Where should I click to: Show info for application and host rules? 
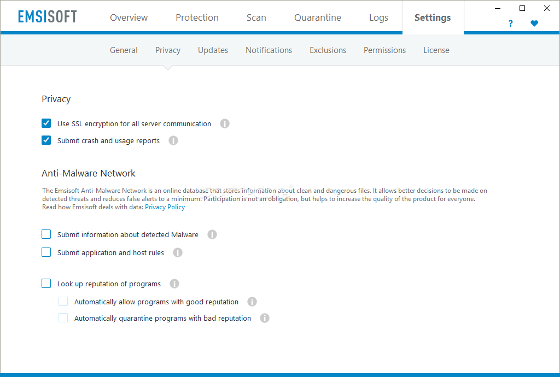(178, 252)
